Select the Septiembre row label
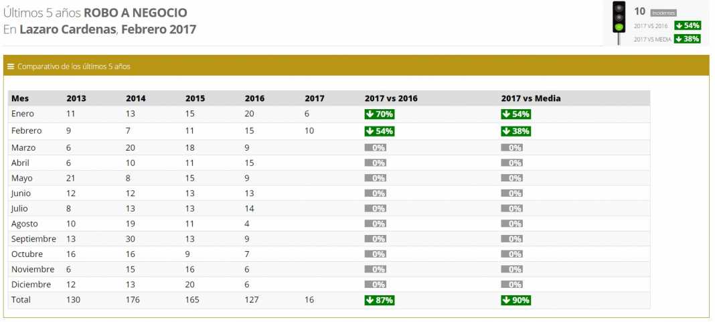 pos(33,239)
